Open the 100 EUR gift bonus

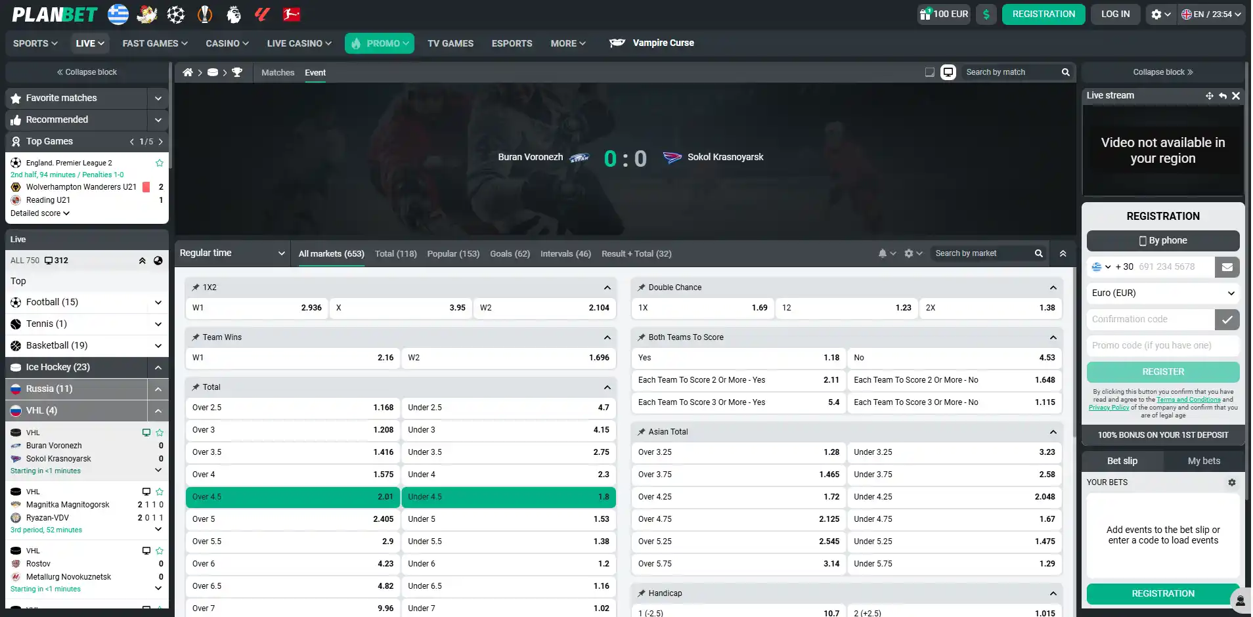944,14
